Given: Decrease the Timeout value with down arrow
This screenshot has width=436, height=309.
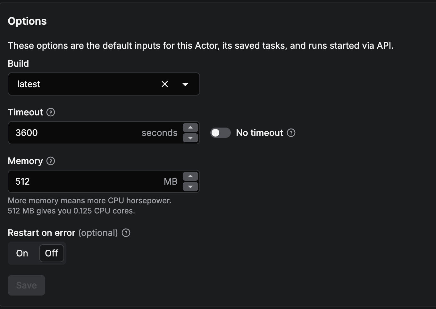Looking at the screenshot, I should (190, 138).
